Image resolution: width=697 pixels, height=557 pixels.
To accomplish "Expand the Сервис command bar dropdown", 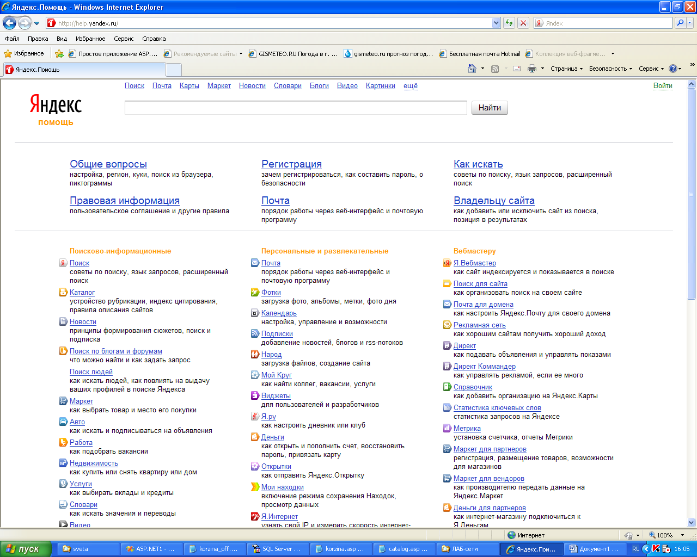I will [x=662, y=69].
